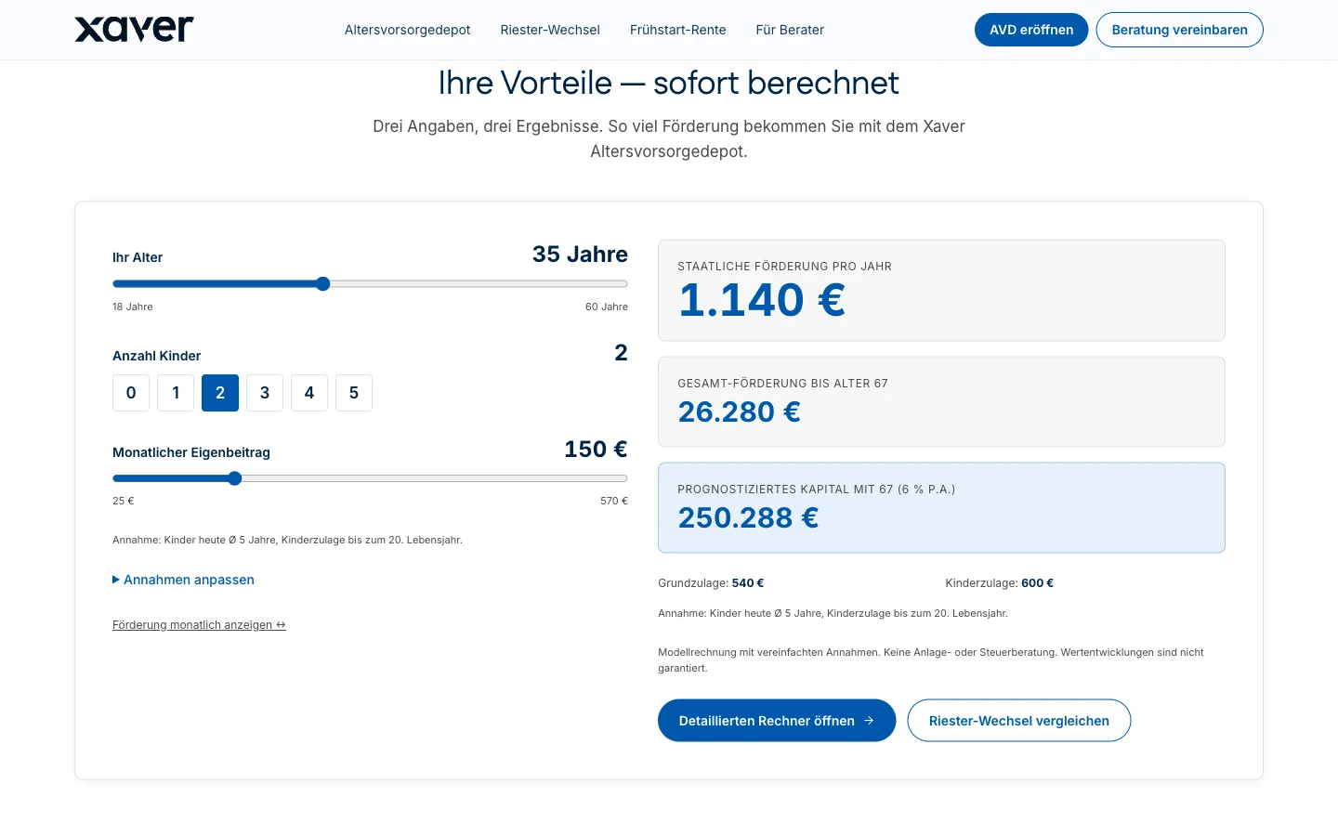The image size is (1338, 836).
Task: Click the 1.140 € yearly subsidy value
Action: coord(762,300)
